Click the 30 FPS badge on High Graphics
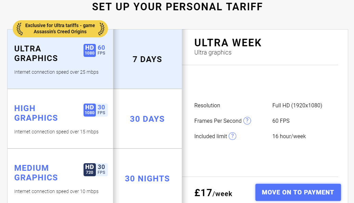This screenshot has height=203, width=354. 101,110
